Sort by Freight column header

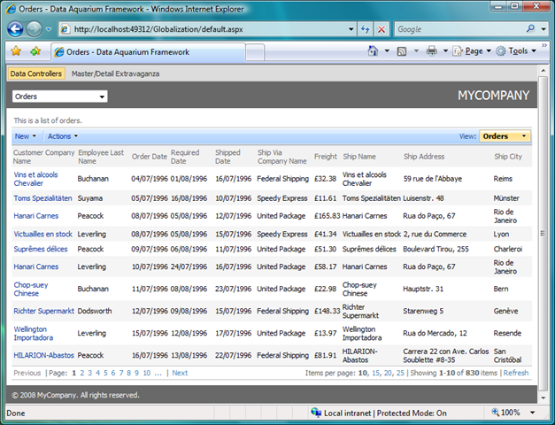coord(325,157)
